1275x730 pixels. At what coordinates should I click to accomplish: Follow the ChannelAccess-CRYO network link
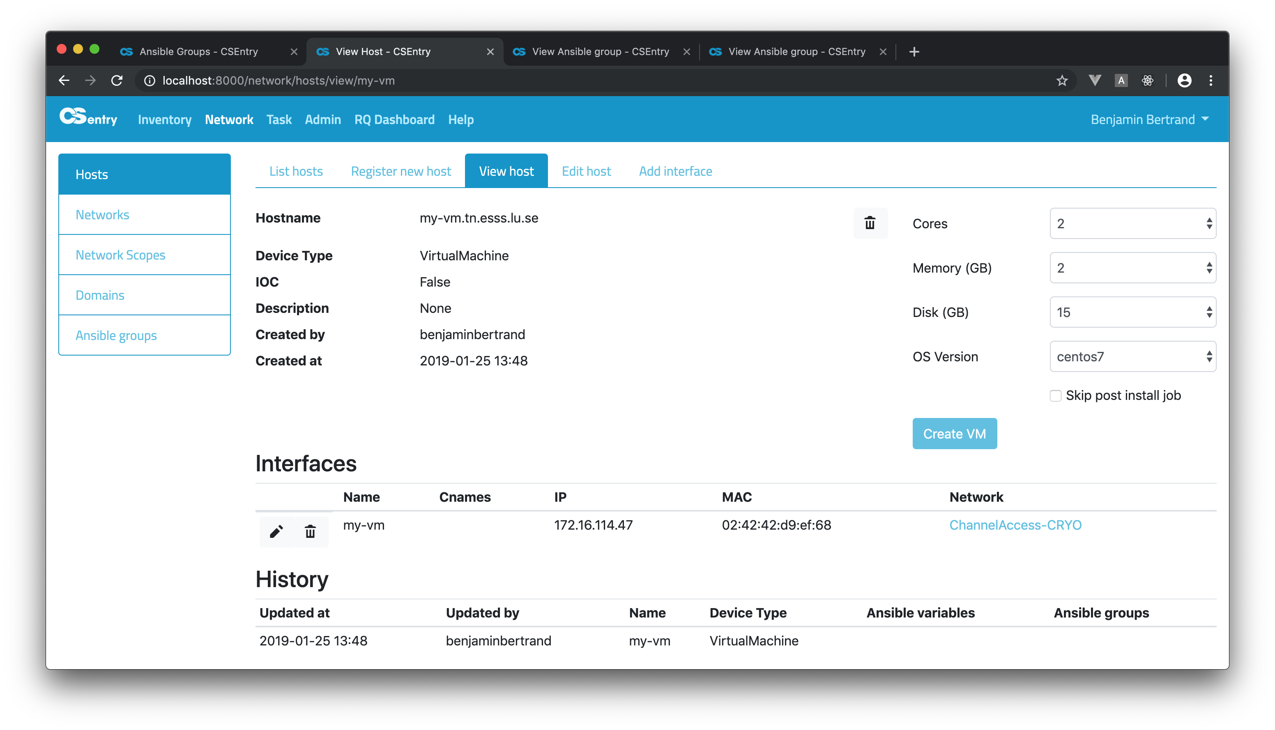tap(1015, 525)
